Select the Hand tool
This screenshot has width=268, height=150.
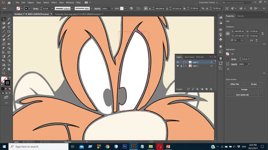pyautogui.click(x=9, y=69)
